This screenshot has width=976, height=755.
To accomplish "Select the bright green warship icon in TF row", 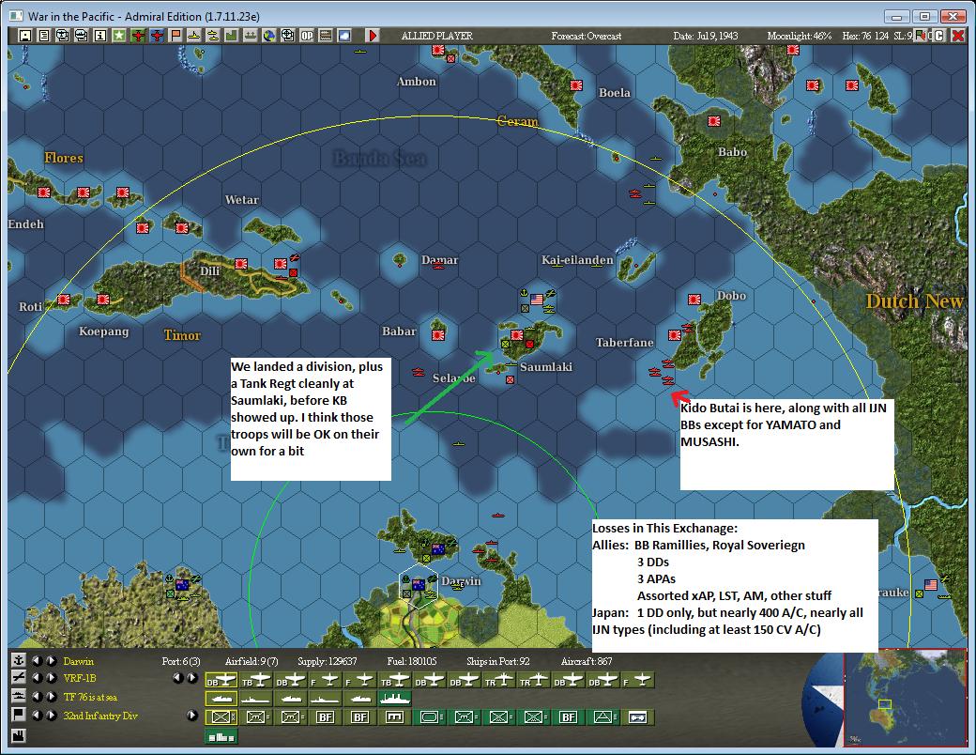I will point(395,699).
